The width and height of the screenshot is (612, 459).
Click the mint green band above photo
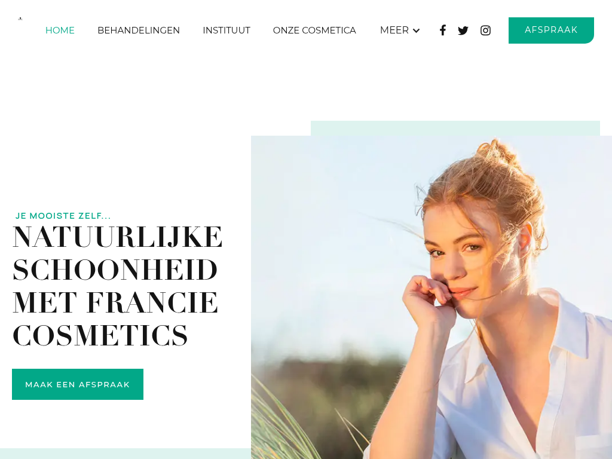coord(455,128)
